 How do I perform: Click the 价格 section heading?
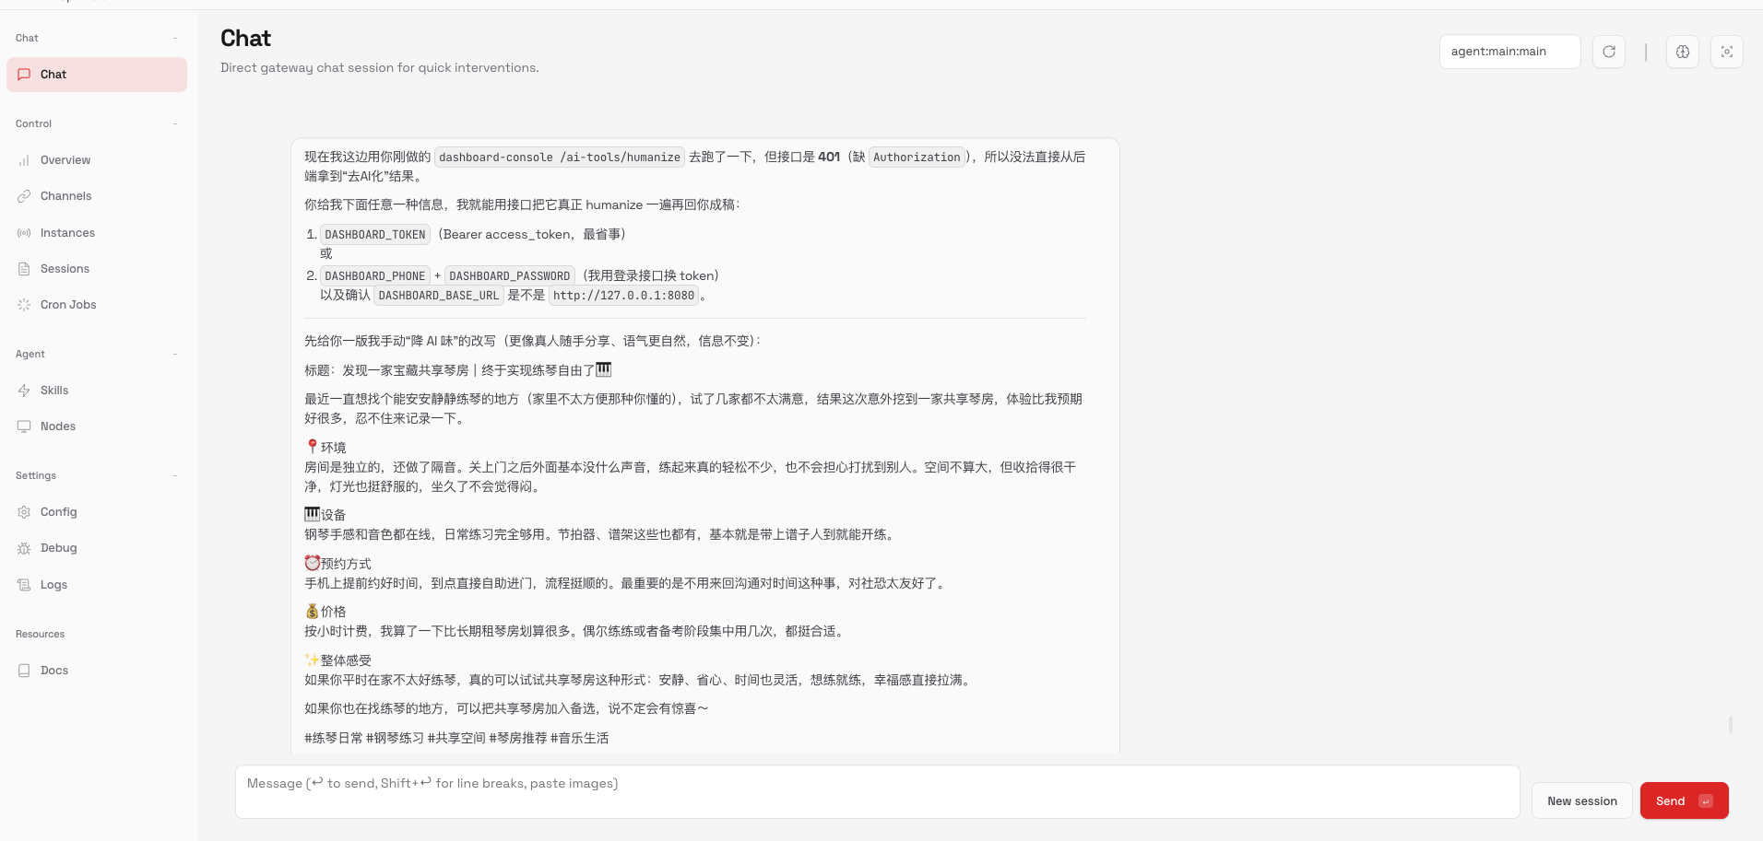click(325, 612)
